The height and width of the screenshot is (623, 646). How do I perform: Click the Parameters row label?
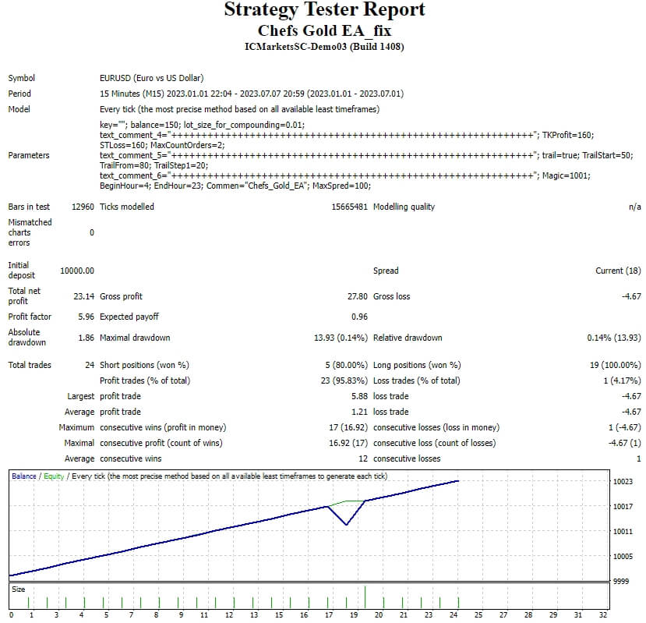29,155
